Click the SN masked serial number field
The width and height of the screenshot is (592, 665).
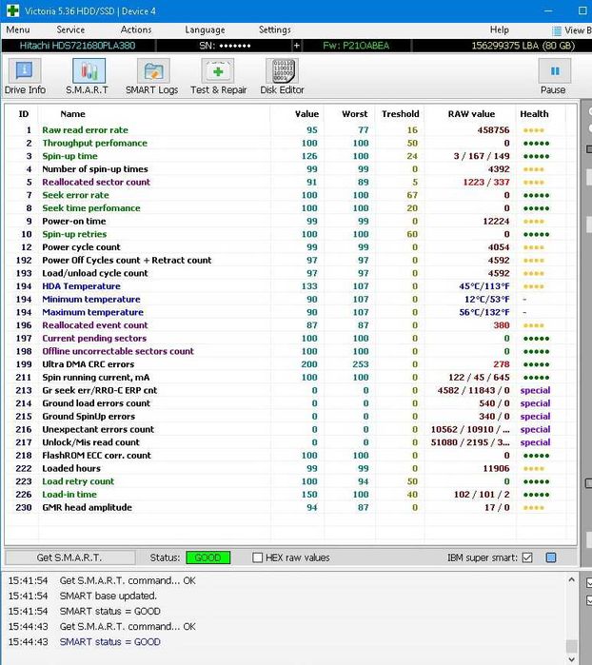tap(225, 46)
